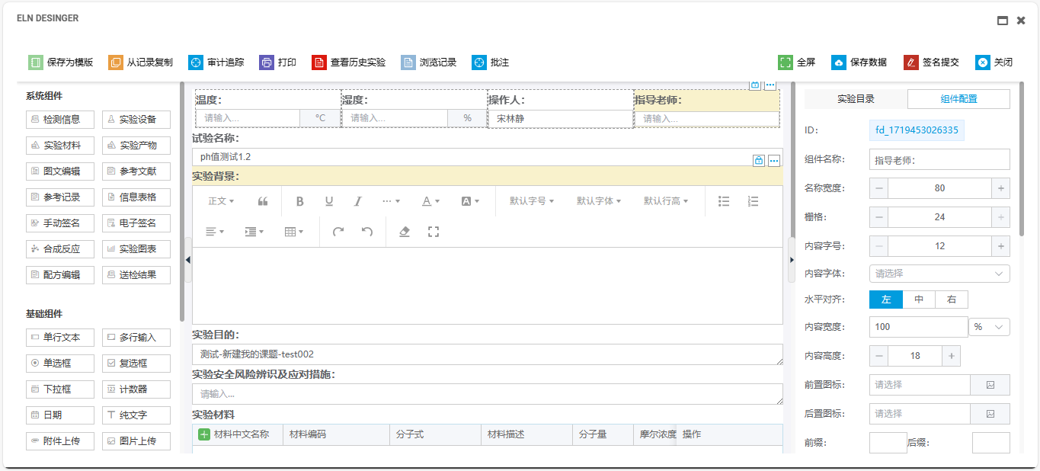
Task: Click the green plus icon in the materials table
Action: 204,434
